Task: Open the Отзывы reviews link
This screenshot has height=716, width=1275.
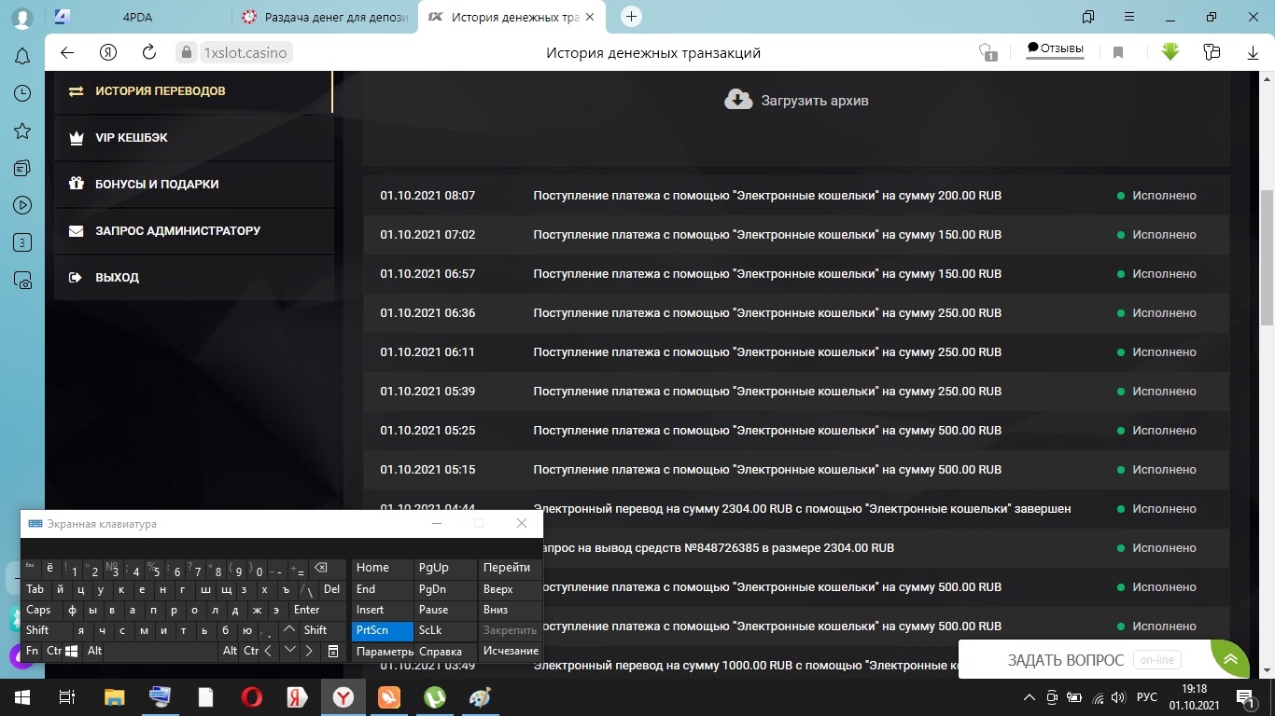Action: click(1055, 48)
